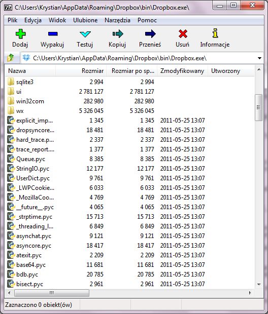
Task: Open the Informacje icon
Action: (215, 33)
